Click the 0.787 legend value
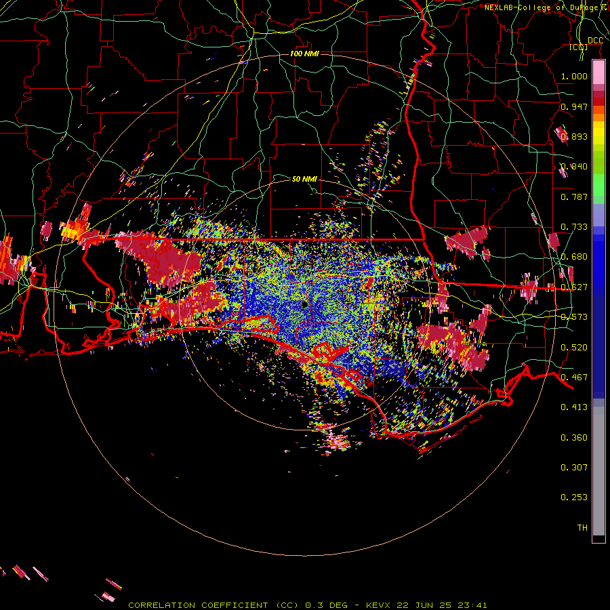 pyautogui.click(x=574, y=197)
